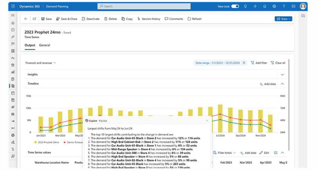
Task: Open the Share dropdown button
Action: [283, 19]
